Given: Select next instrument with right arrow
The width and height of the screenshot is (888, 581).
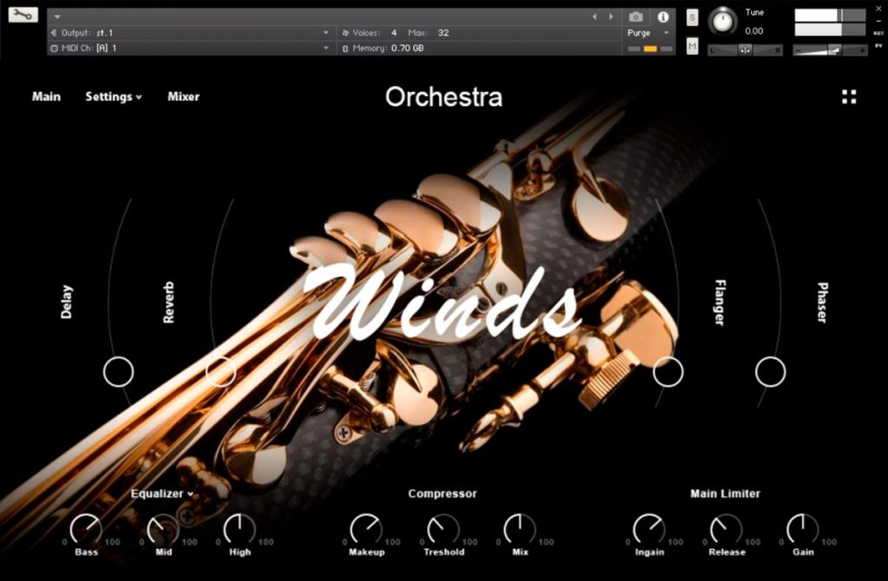Looking at the screenshot, I should pyautogui.click(x=611, y=17).
